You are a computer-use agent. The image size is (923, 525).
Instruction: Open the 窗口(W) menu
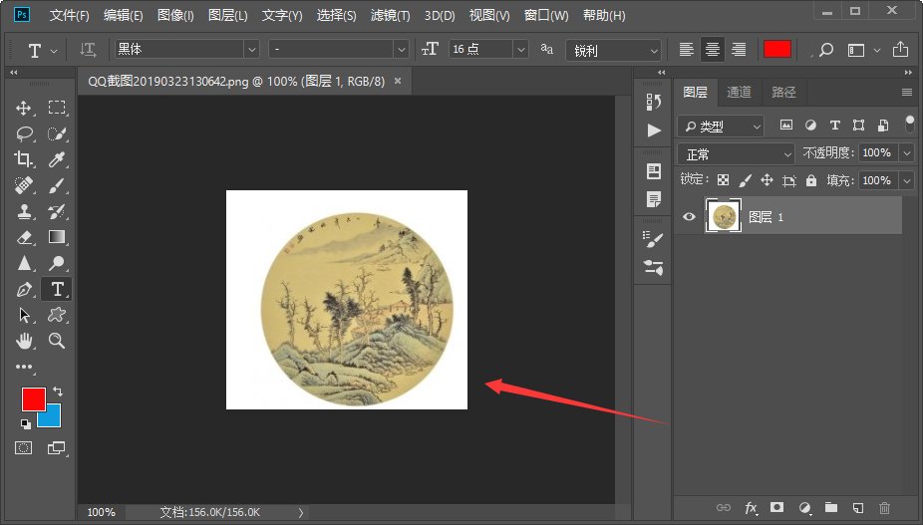point(546,15)
